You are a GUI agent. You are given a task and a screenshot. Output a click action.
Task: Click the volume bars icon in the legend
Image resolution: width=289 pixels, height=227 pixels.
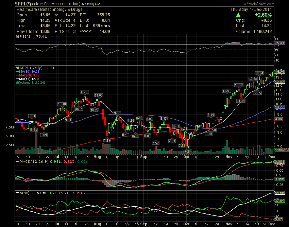tap(17, 82)
